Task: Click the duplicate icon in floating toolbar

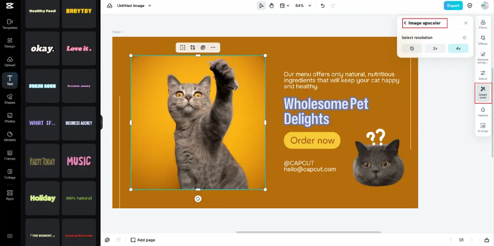Action: pyautogui.click(x=203, y=48)
